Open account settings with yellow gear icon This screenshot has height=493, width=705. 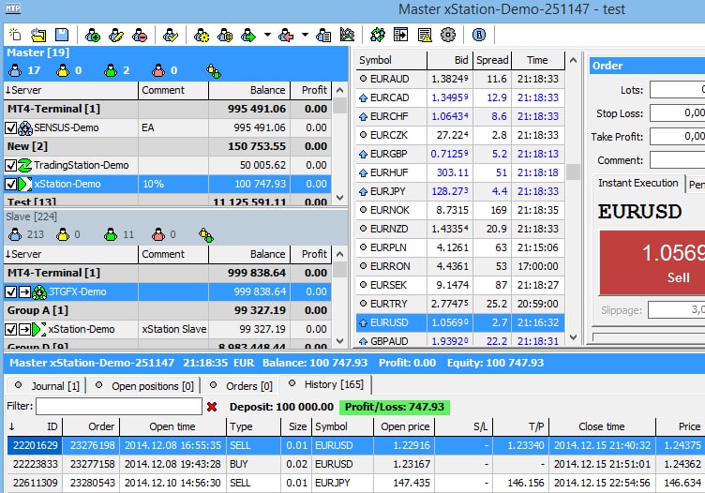point(202,35)
